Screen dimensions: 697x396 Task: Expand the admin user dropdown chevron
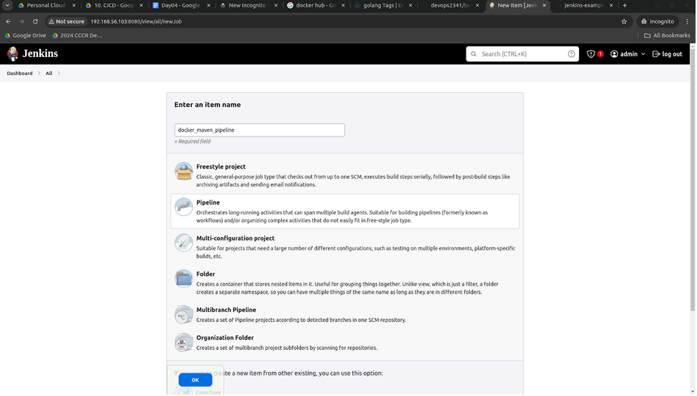pos(644,54)
